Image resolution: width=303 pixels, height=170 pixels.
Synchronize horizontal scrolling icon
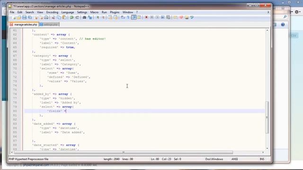pyautogui.click(x=116, y=17)
